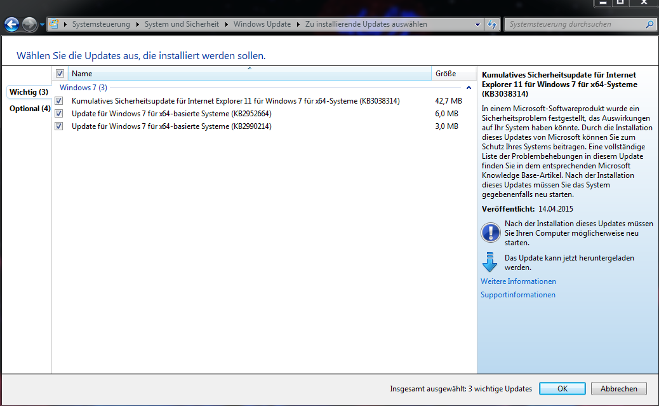
Task: Open the address bar history dropdown
Action: point(477,24)
